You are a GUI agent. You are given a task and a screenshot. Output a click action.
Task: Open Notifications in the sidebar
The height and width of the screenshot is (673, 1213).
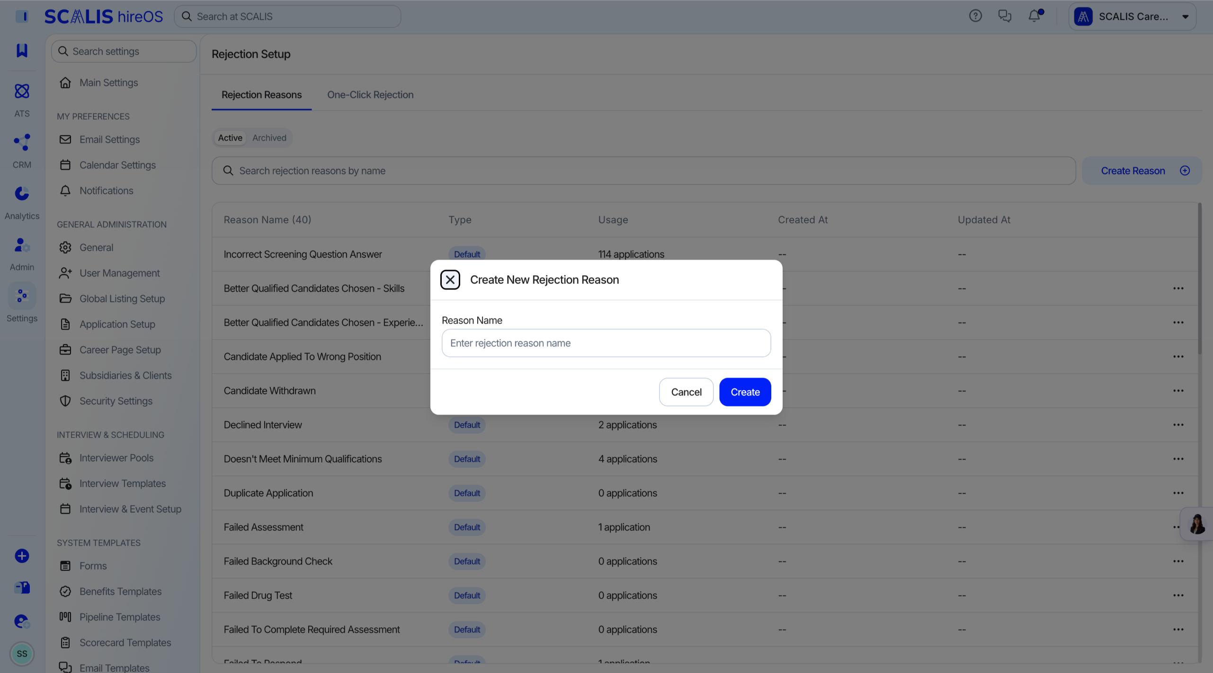click(x=106, y=190)
